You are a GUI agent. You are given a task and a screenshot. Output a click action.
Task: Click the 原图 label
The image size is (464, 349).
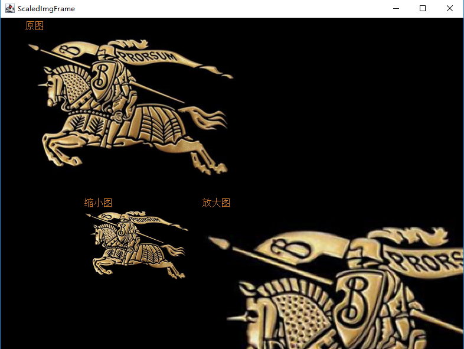coord(34,26)
